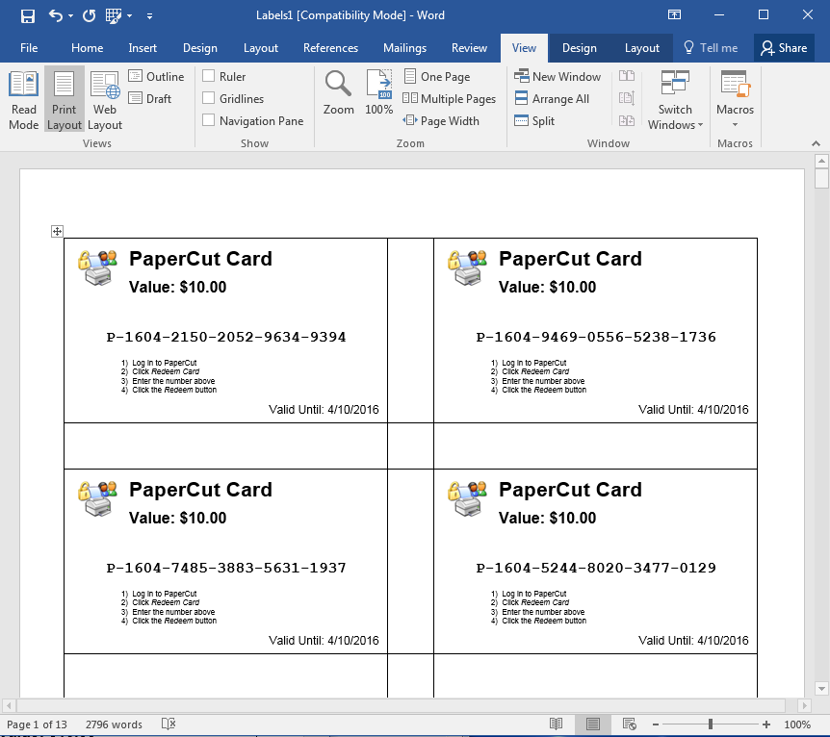Expand the Undo history dropdown arrow
Viewport: 830px width, 737px height.
[71, 16]
